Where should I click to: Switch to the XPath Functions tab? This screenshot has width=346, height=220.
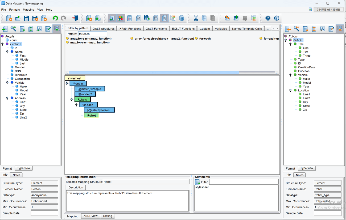130,29
